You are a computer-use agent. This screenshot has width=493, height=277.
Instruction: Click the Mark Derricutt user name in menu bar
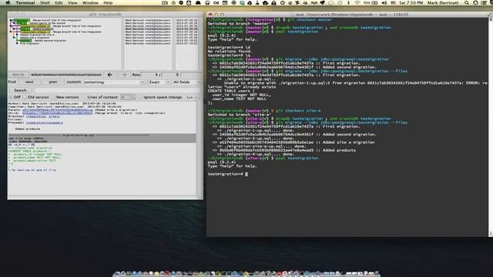(x=444, y=2)
